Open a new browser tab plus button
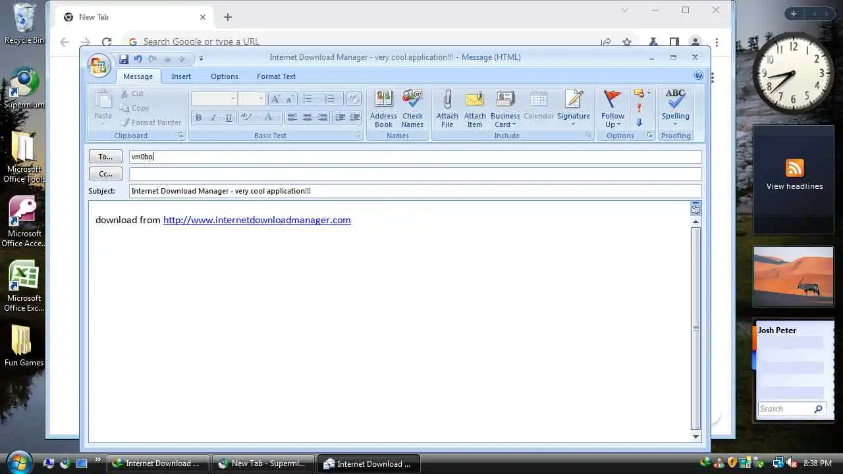 click(x=228, y=17)
